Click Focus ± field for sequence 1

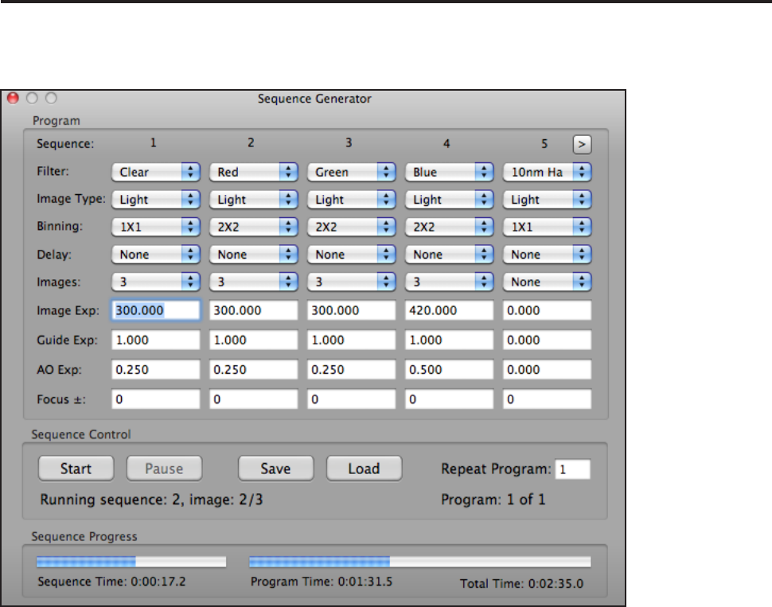point(155,399)
